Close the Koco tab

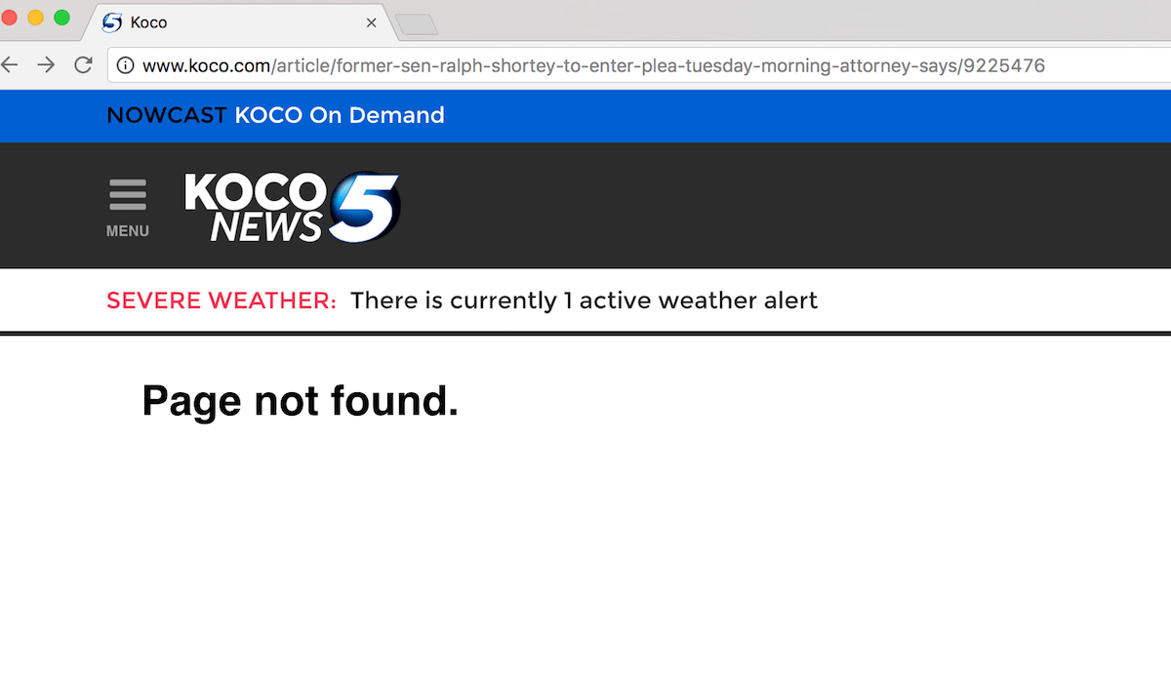pyautogui.click(x=371, y=22)
